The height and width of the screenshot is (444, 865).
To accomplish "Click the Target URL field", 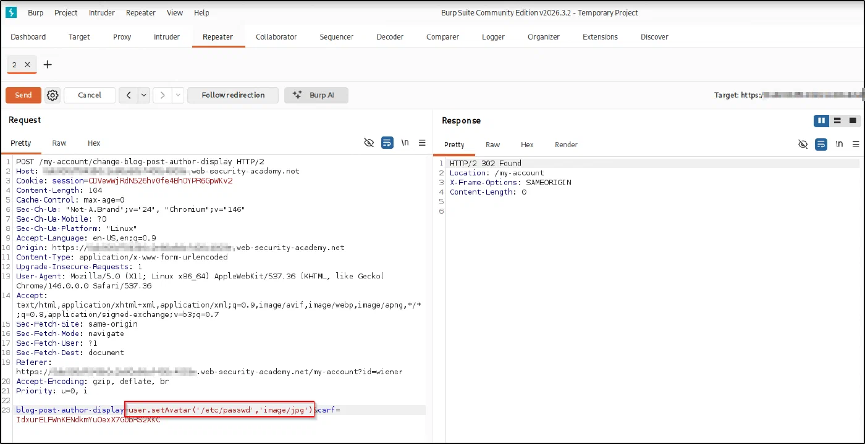I will (788, 95).
